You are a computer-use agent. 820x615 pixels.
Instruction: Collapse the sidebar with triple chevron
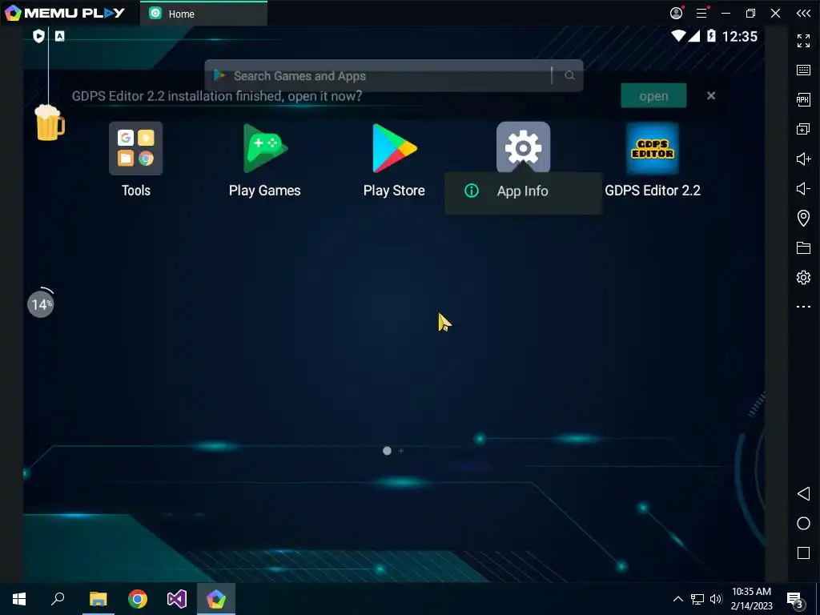point(803,13)
